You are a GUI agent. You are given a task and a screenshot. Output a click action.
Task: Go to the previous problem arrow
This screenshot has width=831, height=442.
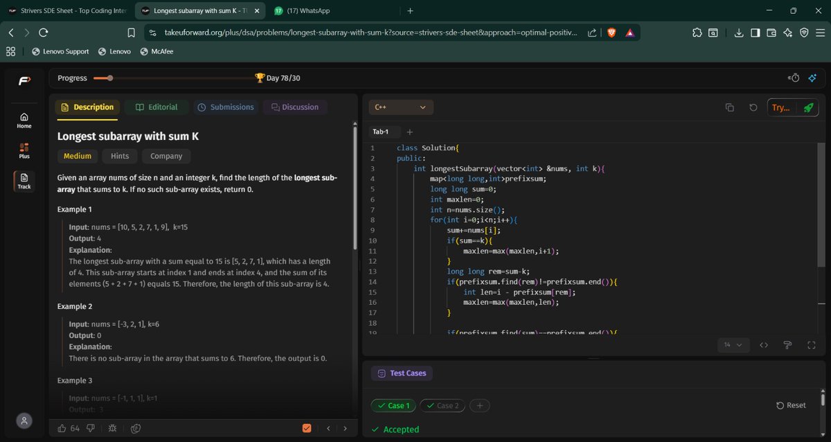[329, 428]
